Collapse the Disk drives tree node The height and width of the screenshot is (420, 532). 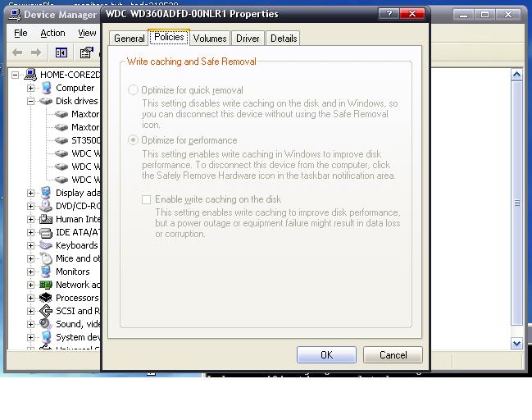pos(30,101)
